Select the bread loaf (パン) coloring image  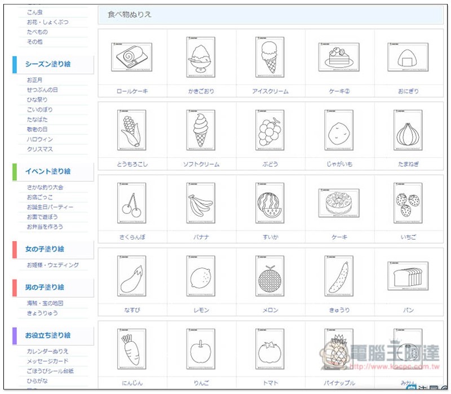tap(408, 276)
